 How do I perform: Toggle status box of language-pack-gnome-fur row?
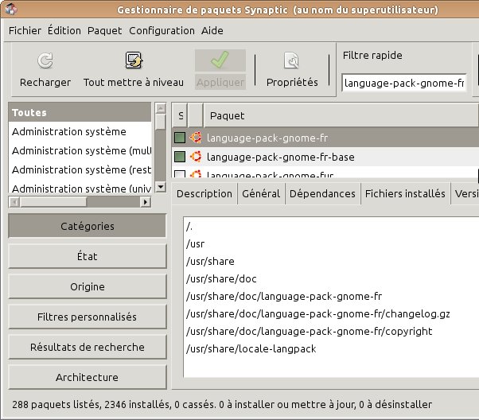point(180,174)
